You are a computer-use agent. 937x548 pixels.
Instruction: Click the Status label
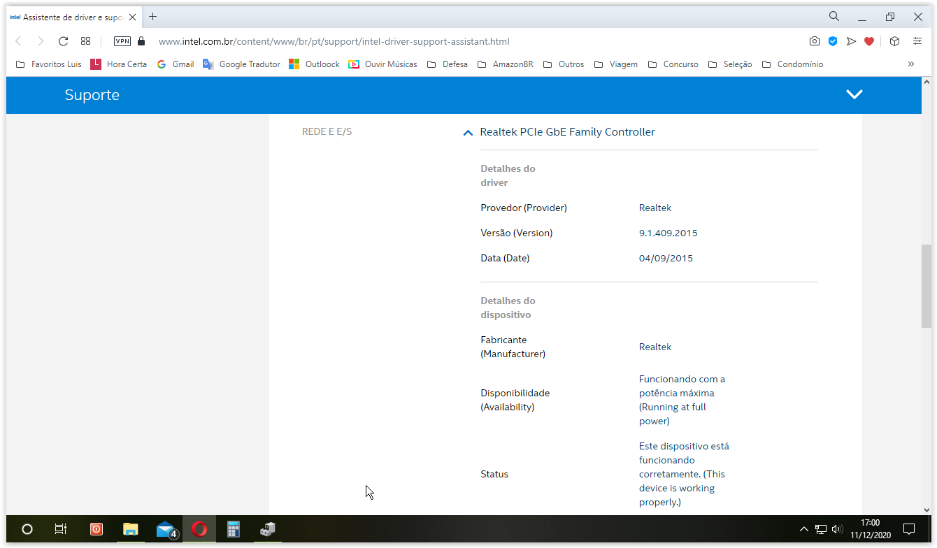coord(494,474)
